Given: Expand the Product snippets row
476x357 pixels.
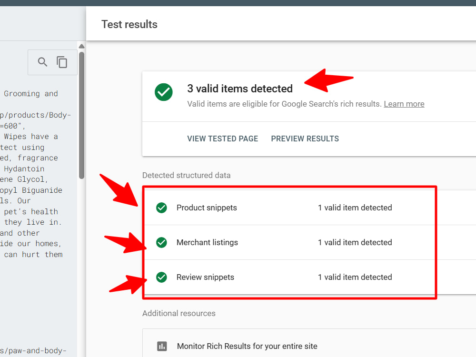Looking at the screenshot, I should 309,208.
